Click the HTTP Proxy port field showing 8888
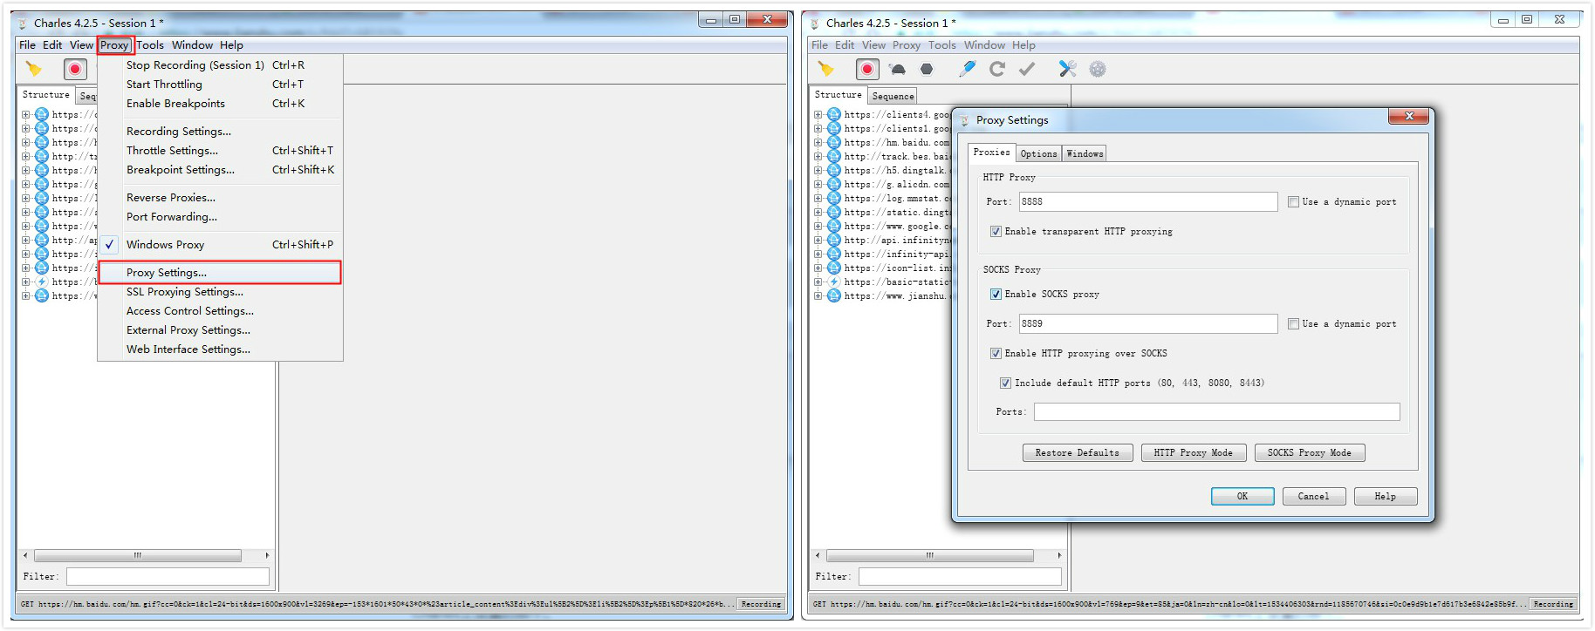 (1147, 202)
